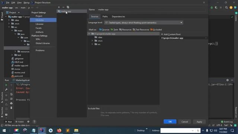Click the OK button
The height and width of the screenshot is (134, 238).
pos(170,122)
